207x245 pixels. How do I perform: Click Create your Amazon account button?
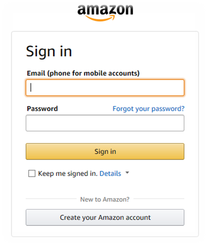point(105,217)
